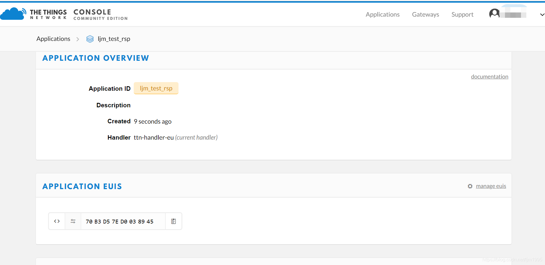Viewport: 545px width, 265px height.
Task: Click the breadcrumb chevron separator
Action: pyautogui.click(x=78, y=39)
